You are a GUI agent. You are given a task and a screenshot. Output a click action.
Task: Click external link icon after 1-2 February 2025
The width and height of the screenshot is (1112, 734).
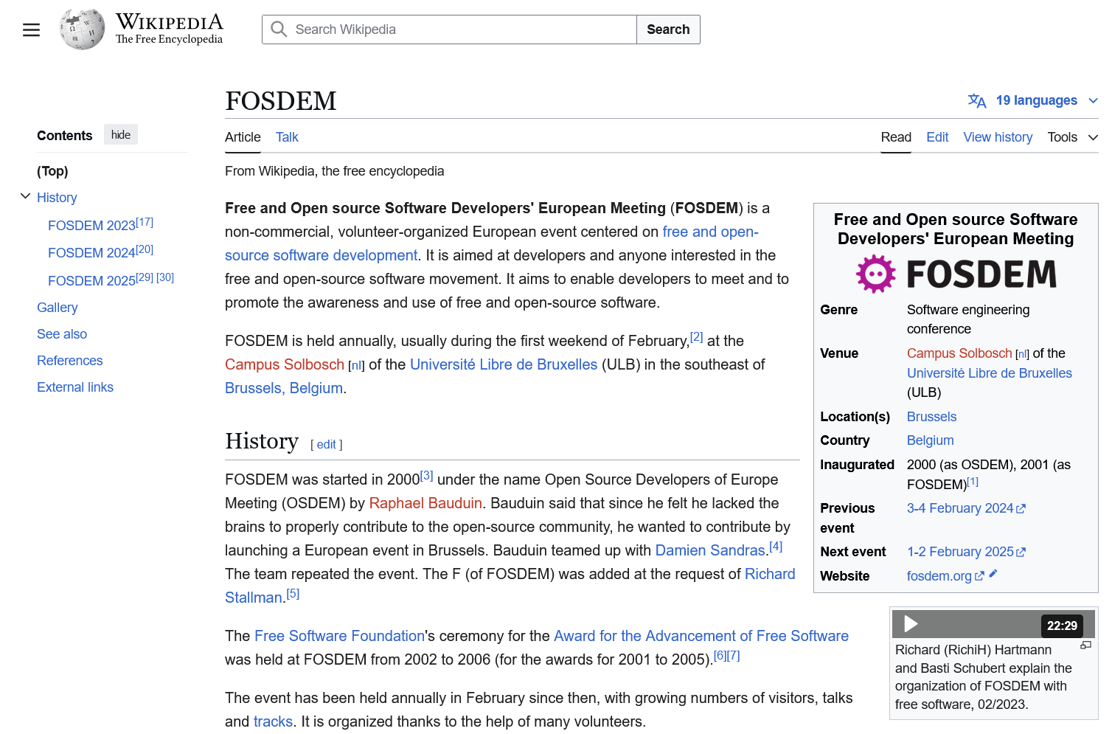coord(1021,553)
